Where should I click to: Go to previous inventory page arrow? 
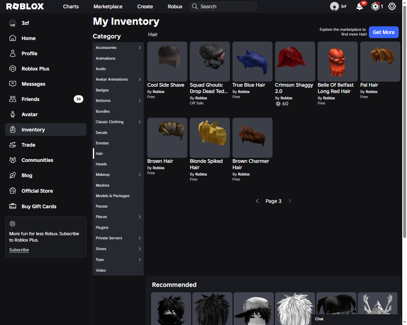coord(257,201)
